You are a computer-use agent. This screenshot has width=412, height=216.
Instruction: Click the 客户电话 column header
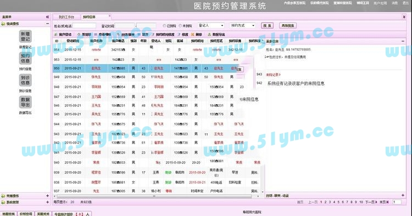118,41
